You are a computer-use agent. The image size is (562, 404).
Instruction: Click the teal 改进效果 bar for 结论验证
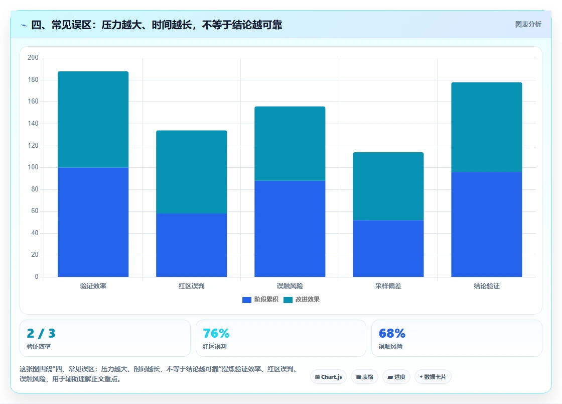(x=487, y=127)
